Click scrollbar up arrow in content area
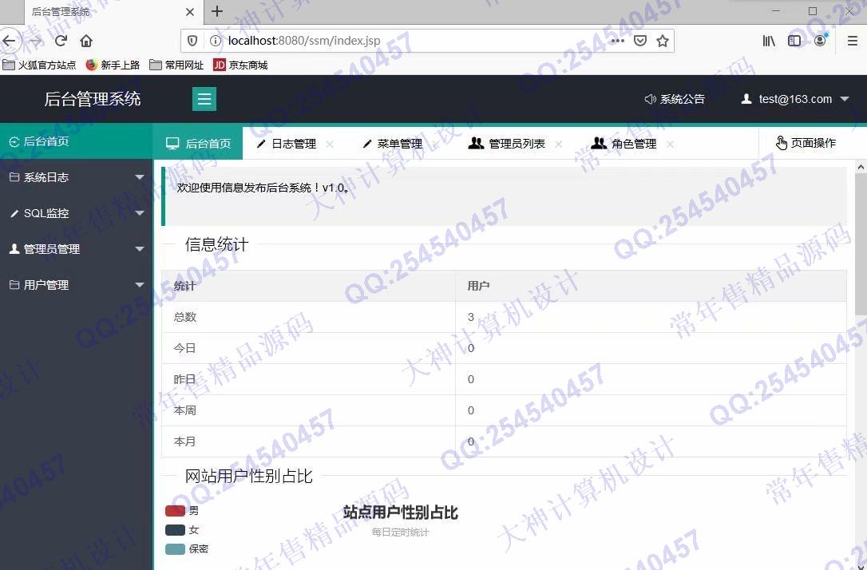 (861, 166)
